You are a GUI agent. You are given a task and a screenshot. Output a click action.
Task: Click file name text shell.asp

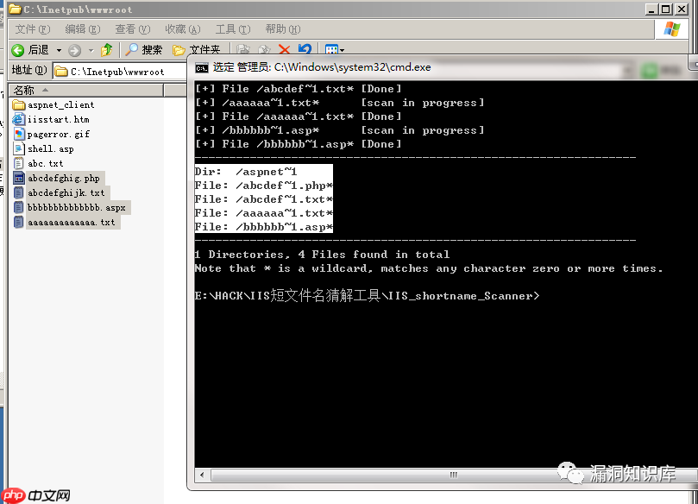pyautogui.click(x=51, y=148)
